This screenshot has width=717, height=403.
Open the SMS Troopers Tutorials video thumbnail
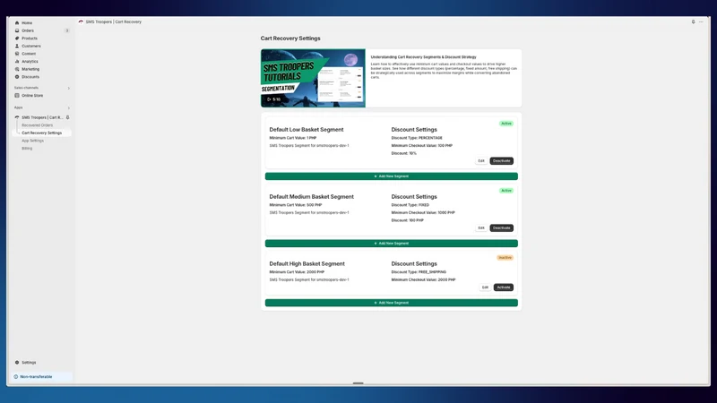coord(313,78)
